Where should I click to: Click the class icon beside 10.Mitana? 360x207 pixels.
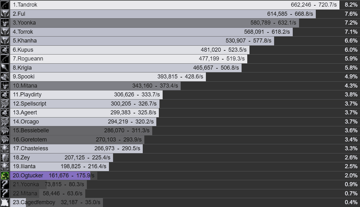coord(5,86)
